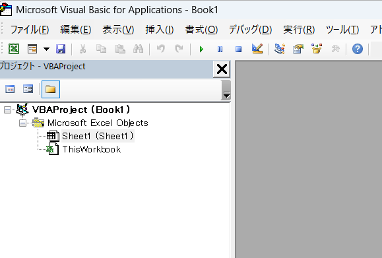This screenshot has height=258, width=382.
Task: Toggle Folders view in project pane
Action: [51, 90]
